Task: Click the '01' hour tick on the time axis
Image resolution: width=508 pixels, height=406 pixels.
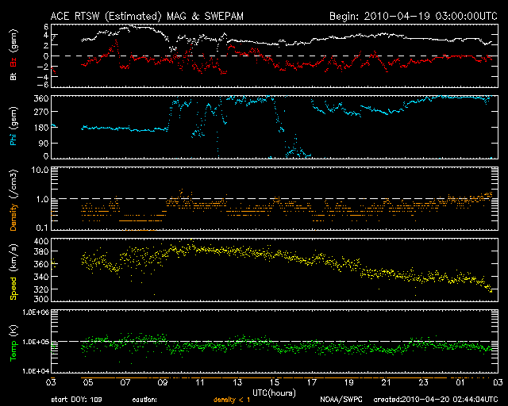Action: click(x=460, y=382)
